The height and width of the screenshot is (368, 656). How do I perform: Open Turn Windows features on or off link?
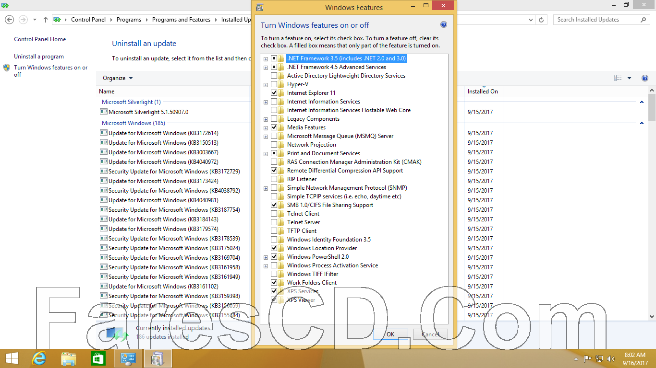(51, 71)
